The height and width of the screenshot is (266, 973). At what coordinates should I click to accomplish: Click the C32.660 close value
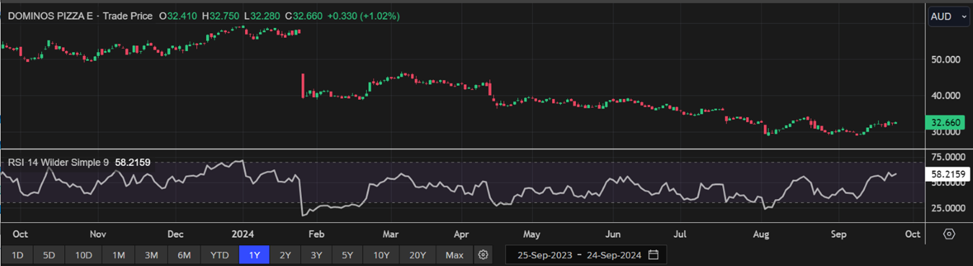click(304, 16)
